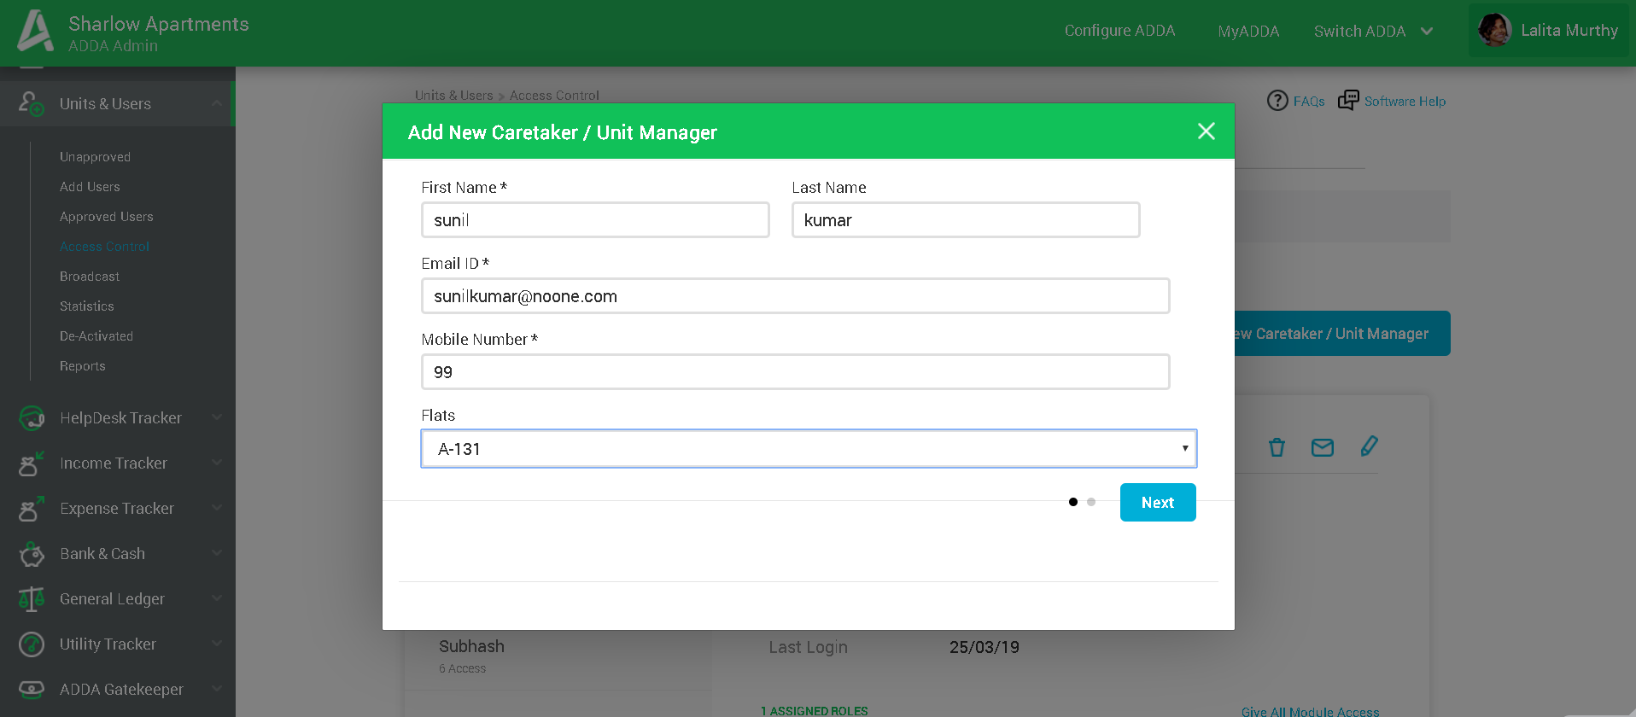Expand ADDA Gatekeeper chevron
This screenshot has height=717, width=1636.
[217, 689]
